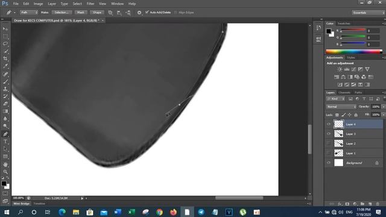The image size is (386, 217).
Task: Select the Horizontal Type tool
Action: point(5,142)
